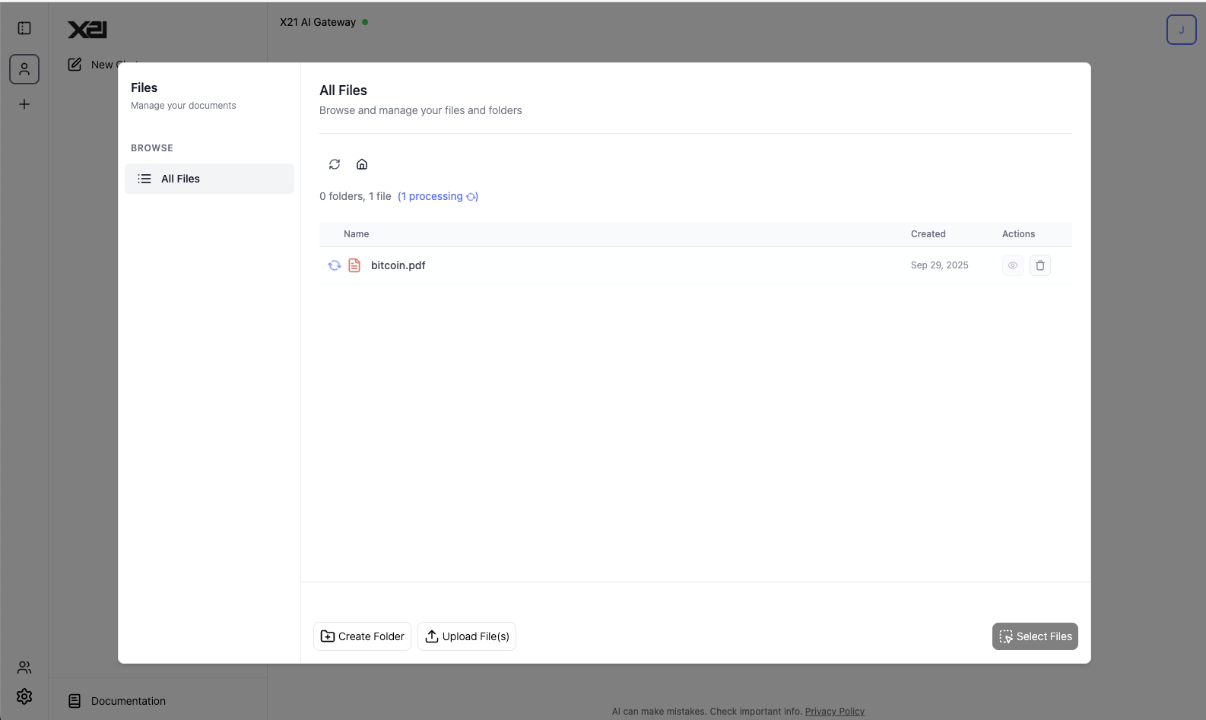1206x720 pixels.
Task: Open the J user avatar menu
Action: click(x=1181, y=30)
